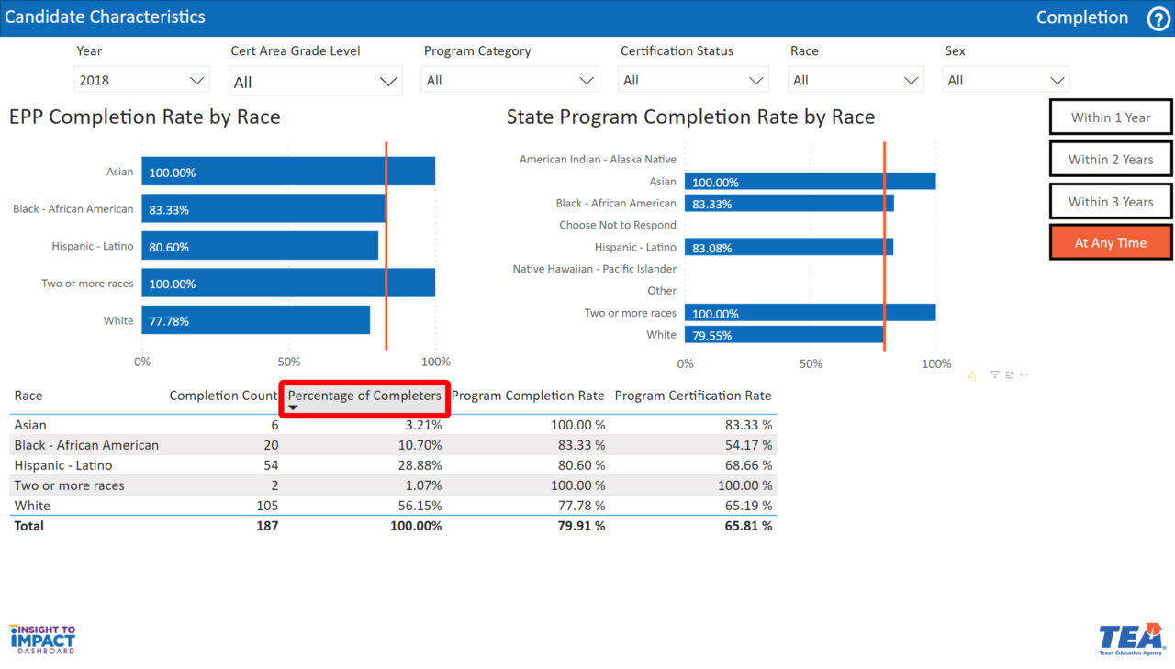This screenshot has height=669, width=1175.
Task: Click the At Any Time button
Action: click(x=1111, y=243)
